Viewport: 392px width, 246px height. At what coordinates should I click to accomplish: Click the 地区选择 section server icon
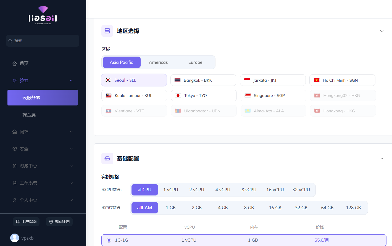(107, 31)
